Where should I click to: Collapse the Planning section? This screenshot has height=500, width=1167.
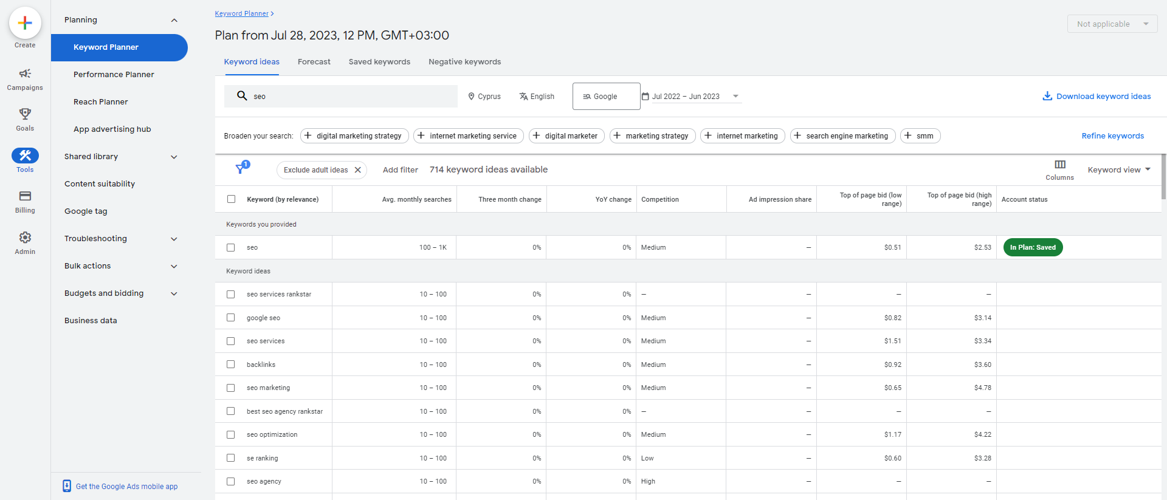[x=174, y=20]
